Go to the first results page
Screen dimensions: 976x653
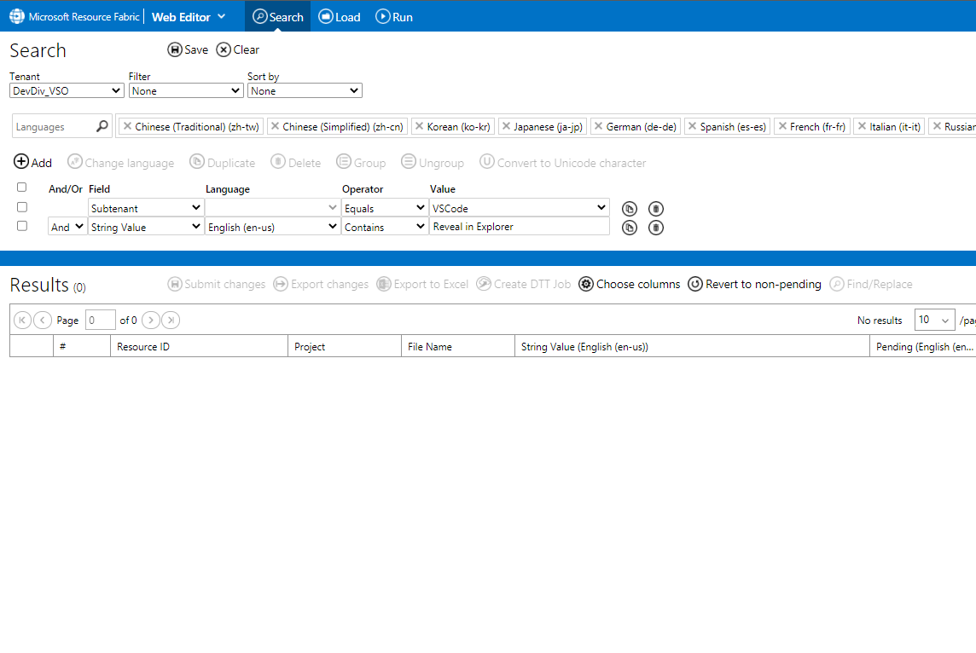(22, 320)
